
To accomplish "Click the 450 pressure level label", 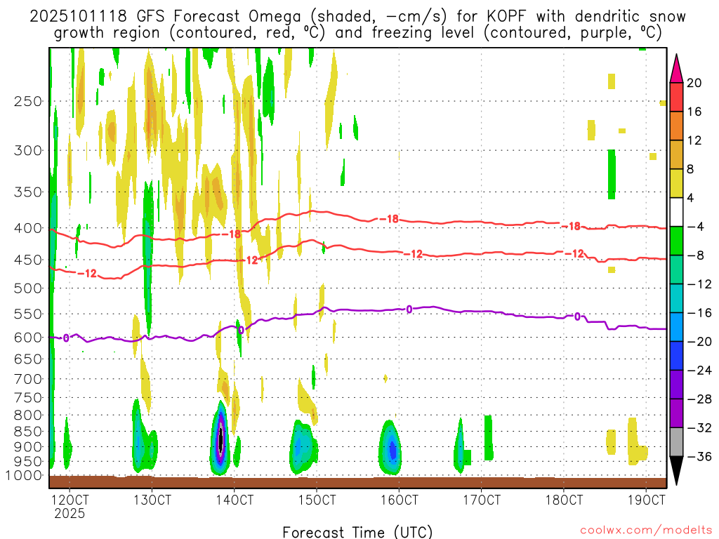I will (28, 260).
